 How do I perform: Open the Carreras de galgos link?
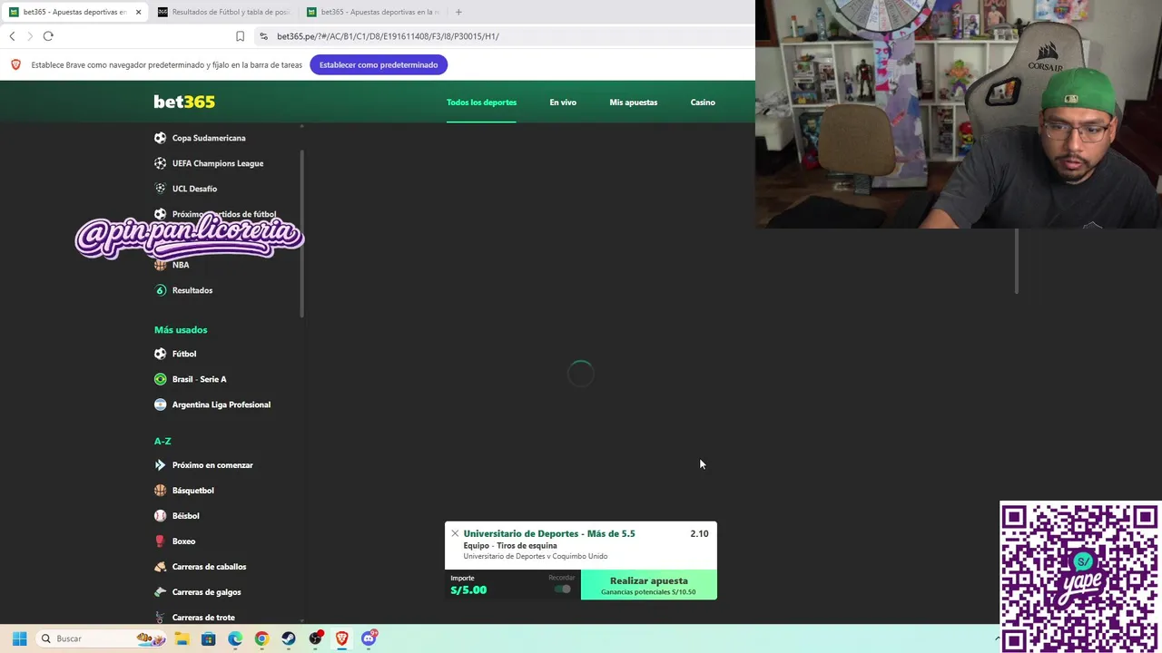[207, 592]
